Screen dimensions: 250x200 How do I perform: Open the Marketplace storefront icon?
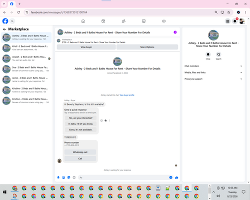coord(143,21)
